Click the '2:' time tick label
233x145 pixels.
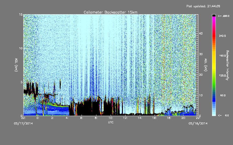click(52, 118)
